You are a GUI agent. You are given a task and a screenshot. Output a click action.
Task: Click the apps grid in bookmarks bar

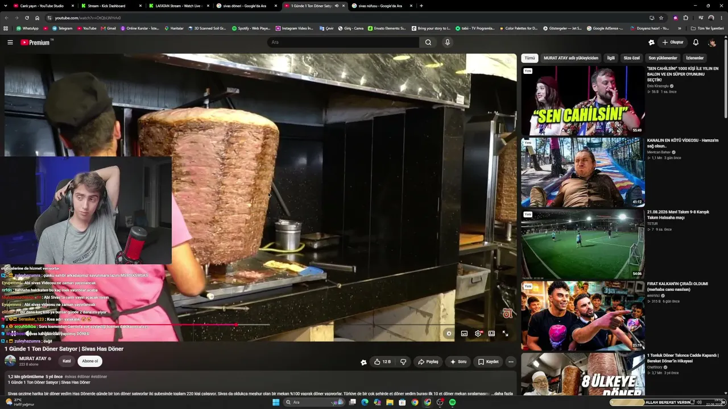[x=6, y=28]
